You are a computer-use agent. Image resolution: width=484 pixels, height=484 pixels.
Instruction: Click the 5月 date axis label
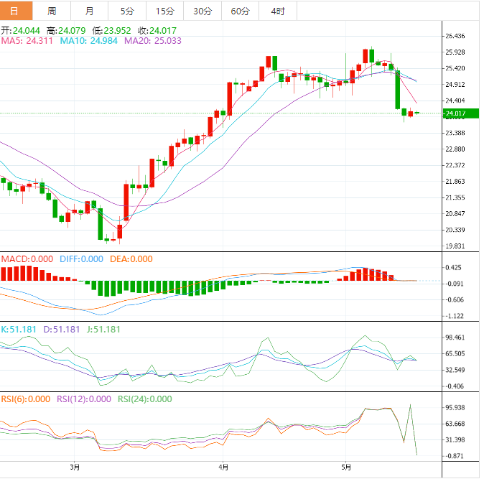(346, 467)
